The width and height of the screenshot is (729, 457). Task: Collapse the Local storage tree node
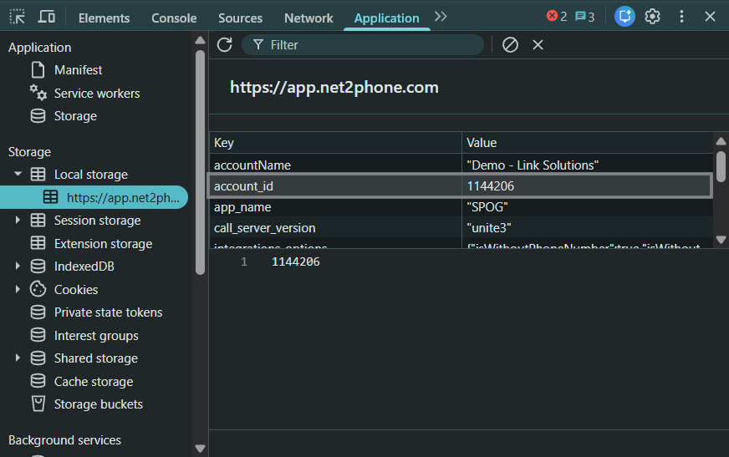tap(18, 174)
